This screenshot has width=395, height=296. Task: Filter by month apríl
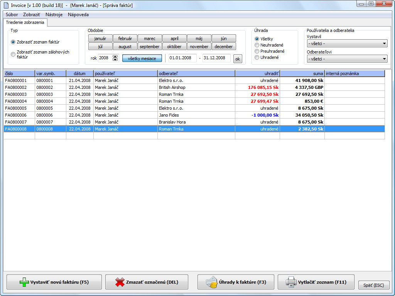click(x=174, y=38)
